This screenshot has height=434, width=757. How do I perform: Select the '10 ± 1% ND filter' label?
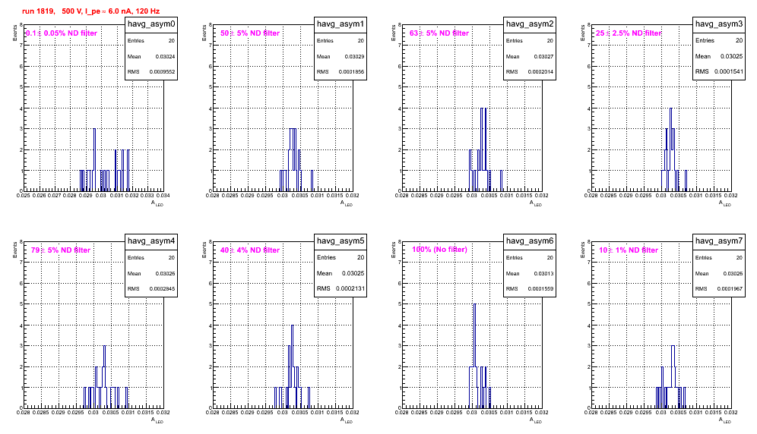[629, 250]
